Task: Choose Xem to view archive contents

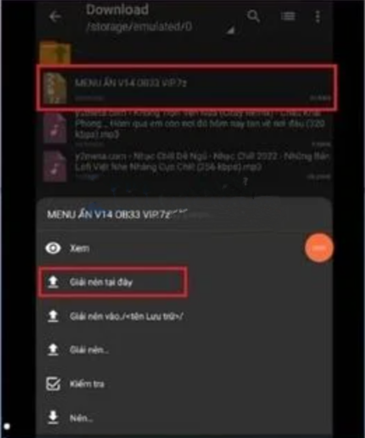Action: coord(79,248)
